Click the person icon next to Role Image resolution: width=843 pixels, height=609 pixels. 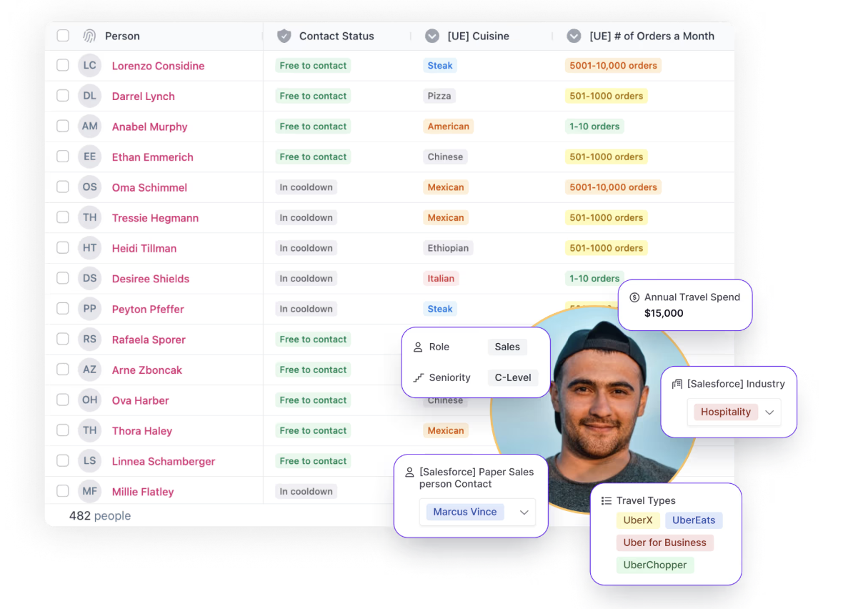click(x=418, y=347)
